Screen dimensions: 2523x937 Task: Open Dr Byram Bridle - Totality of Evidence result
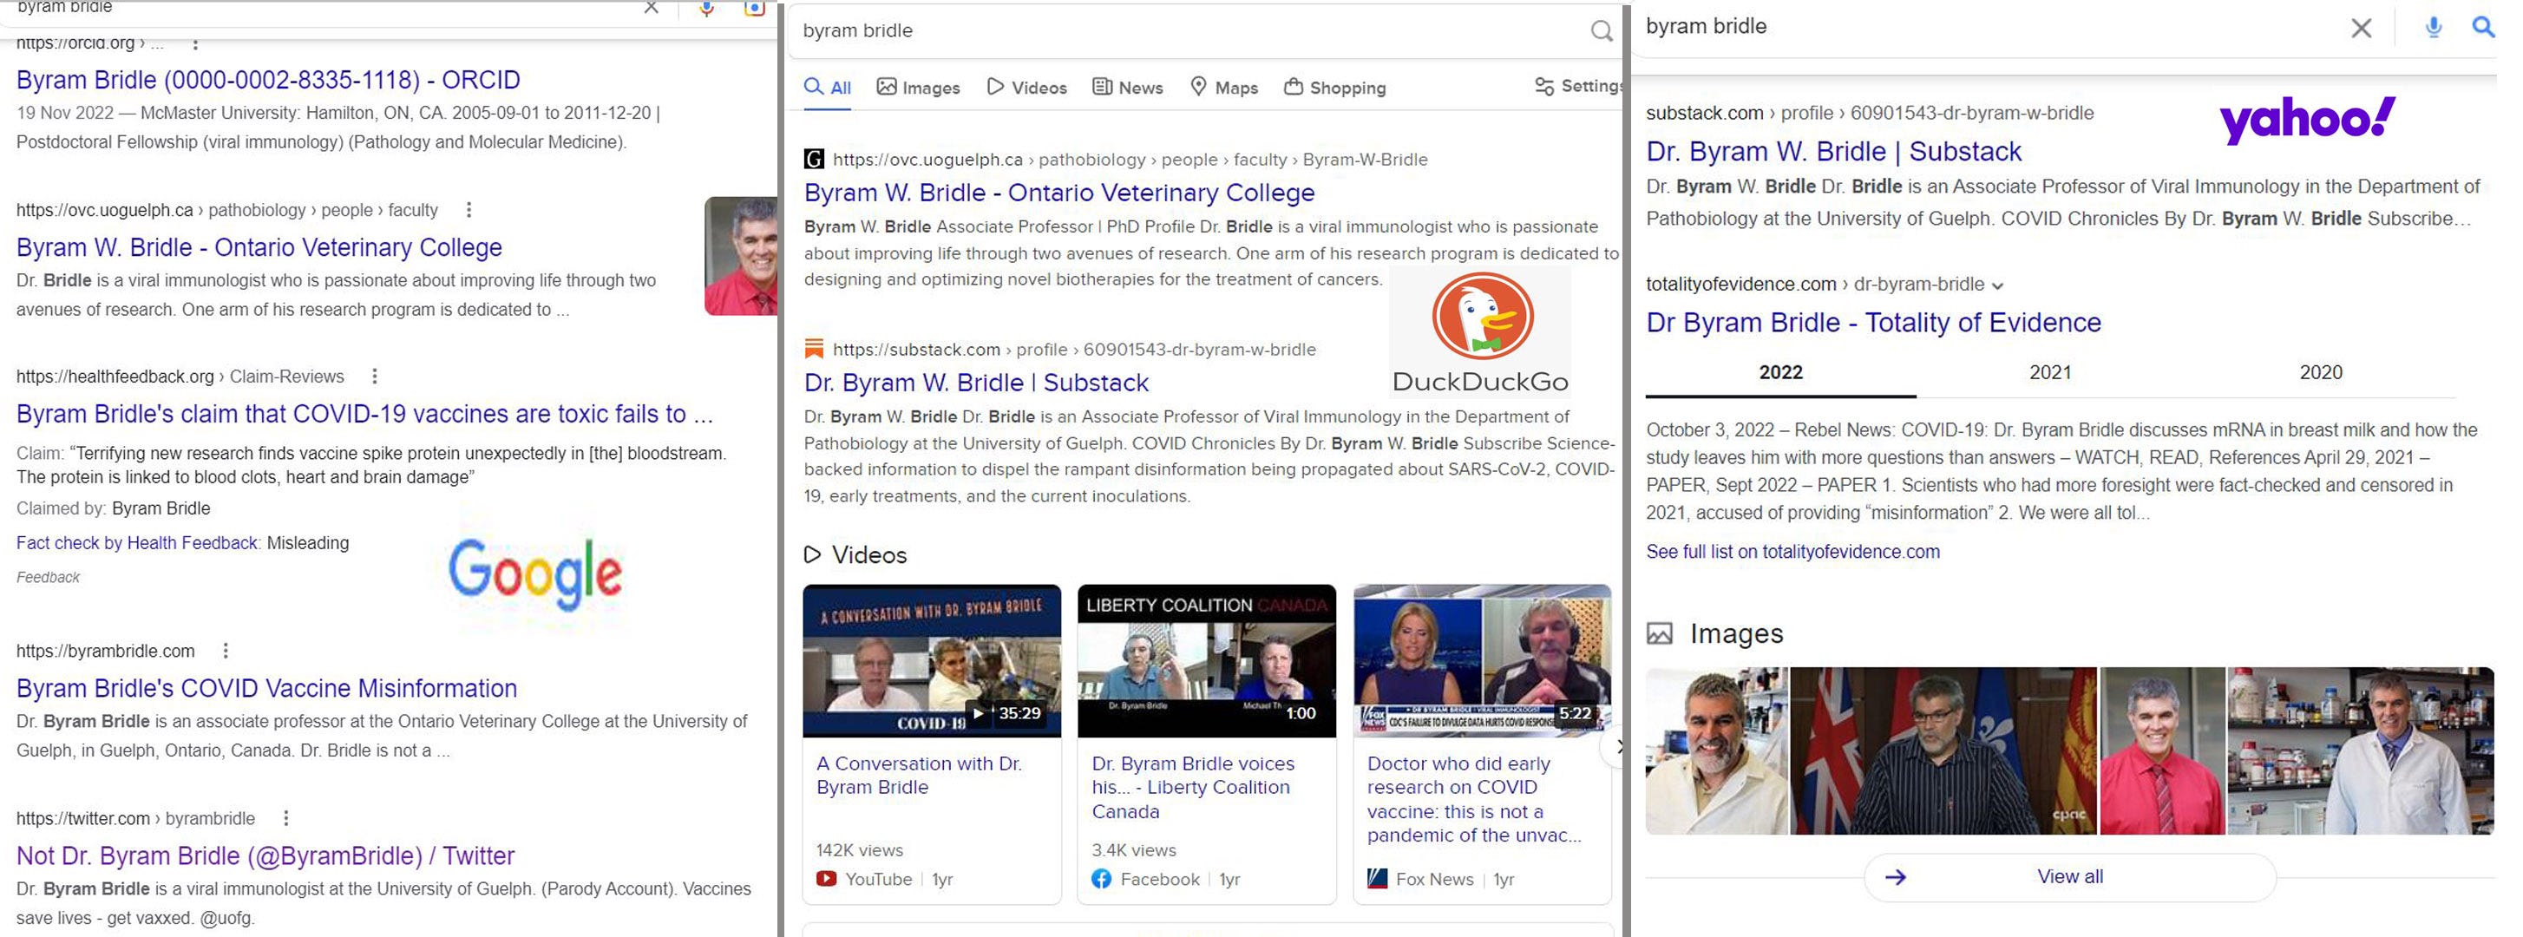click(x=1874, y=323)
